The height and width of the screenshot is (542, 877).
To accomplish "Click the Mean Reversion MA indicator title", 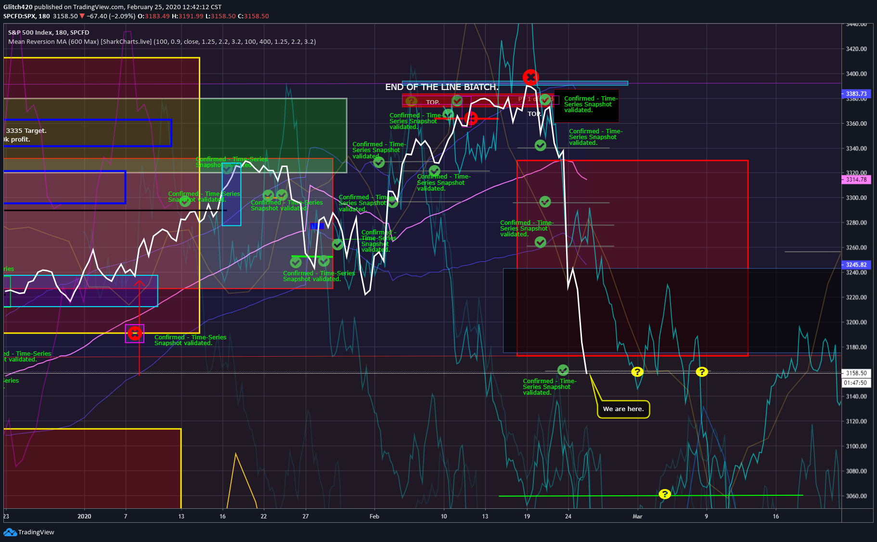I will (162, 41).
